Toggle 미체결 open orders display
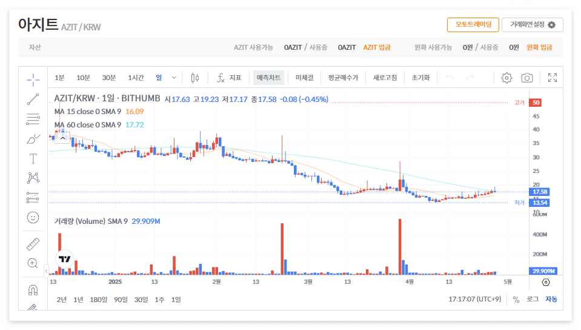This screenshot has width=581, height=330. [x=304, y=78]
